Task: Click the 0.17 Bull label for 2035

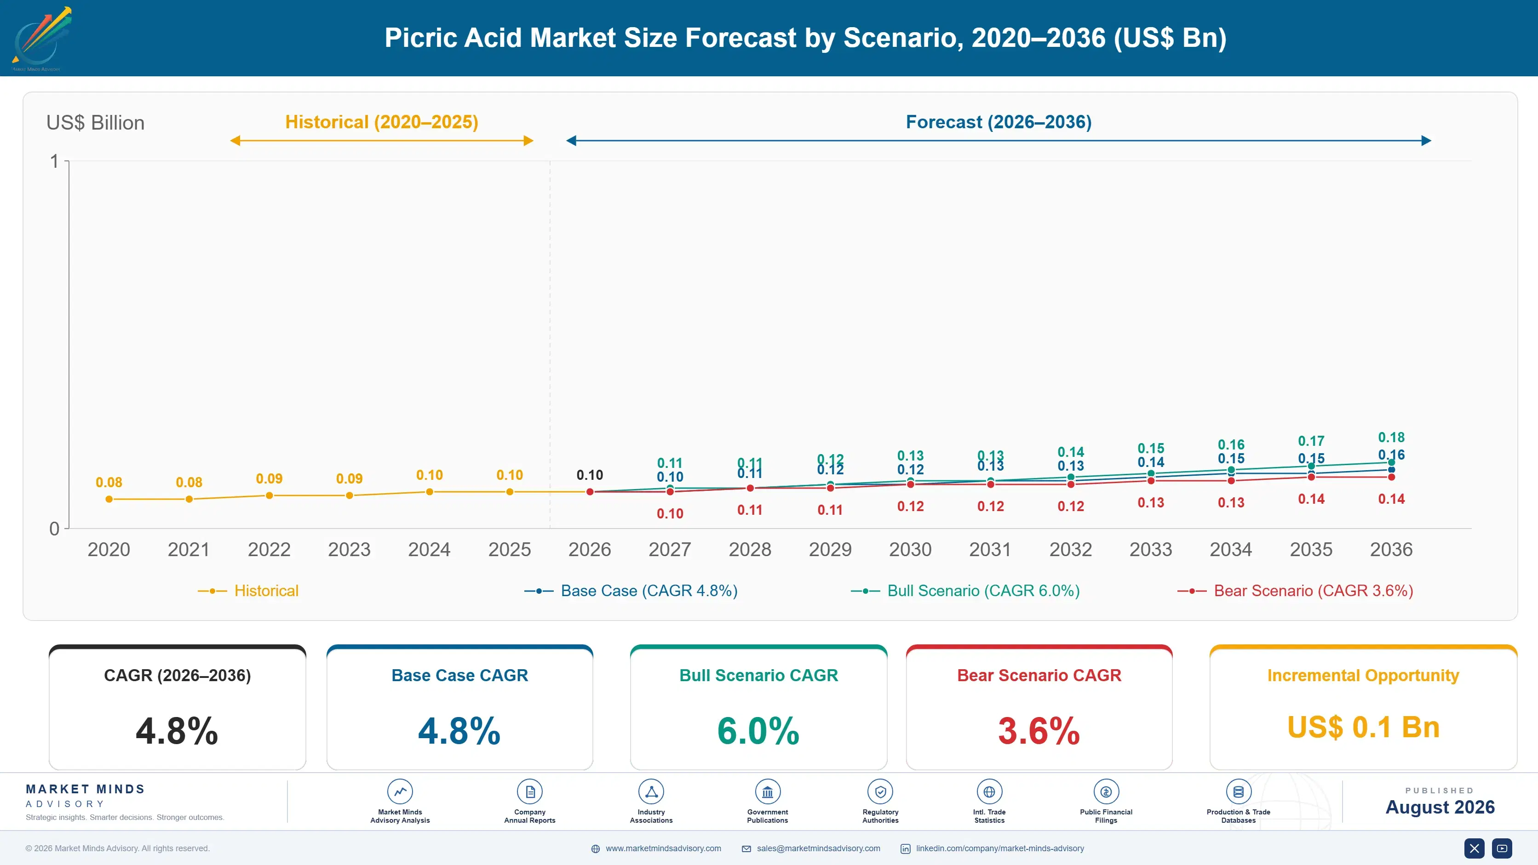Action: (x=1311, y=441)
